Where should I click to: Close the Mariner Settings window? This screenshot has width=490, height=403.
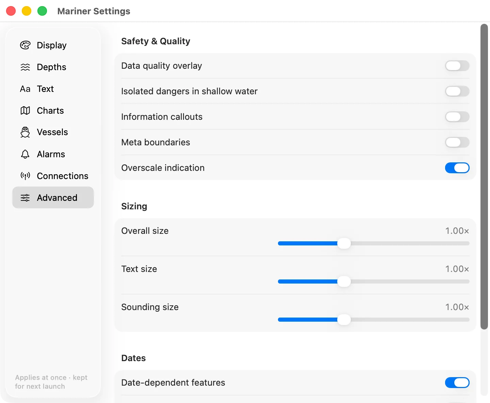[x=11, y=11]
